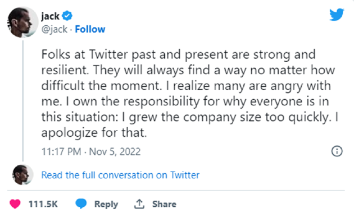The image size is (354, 213).
Task: Click the Reply button label
Action: point(106,204)
